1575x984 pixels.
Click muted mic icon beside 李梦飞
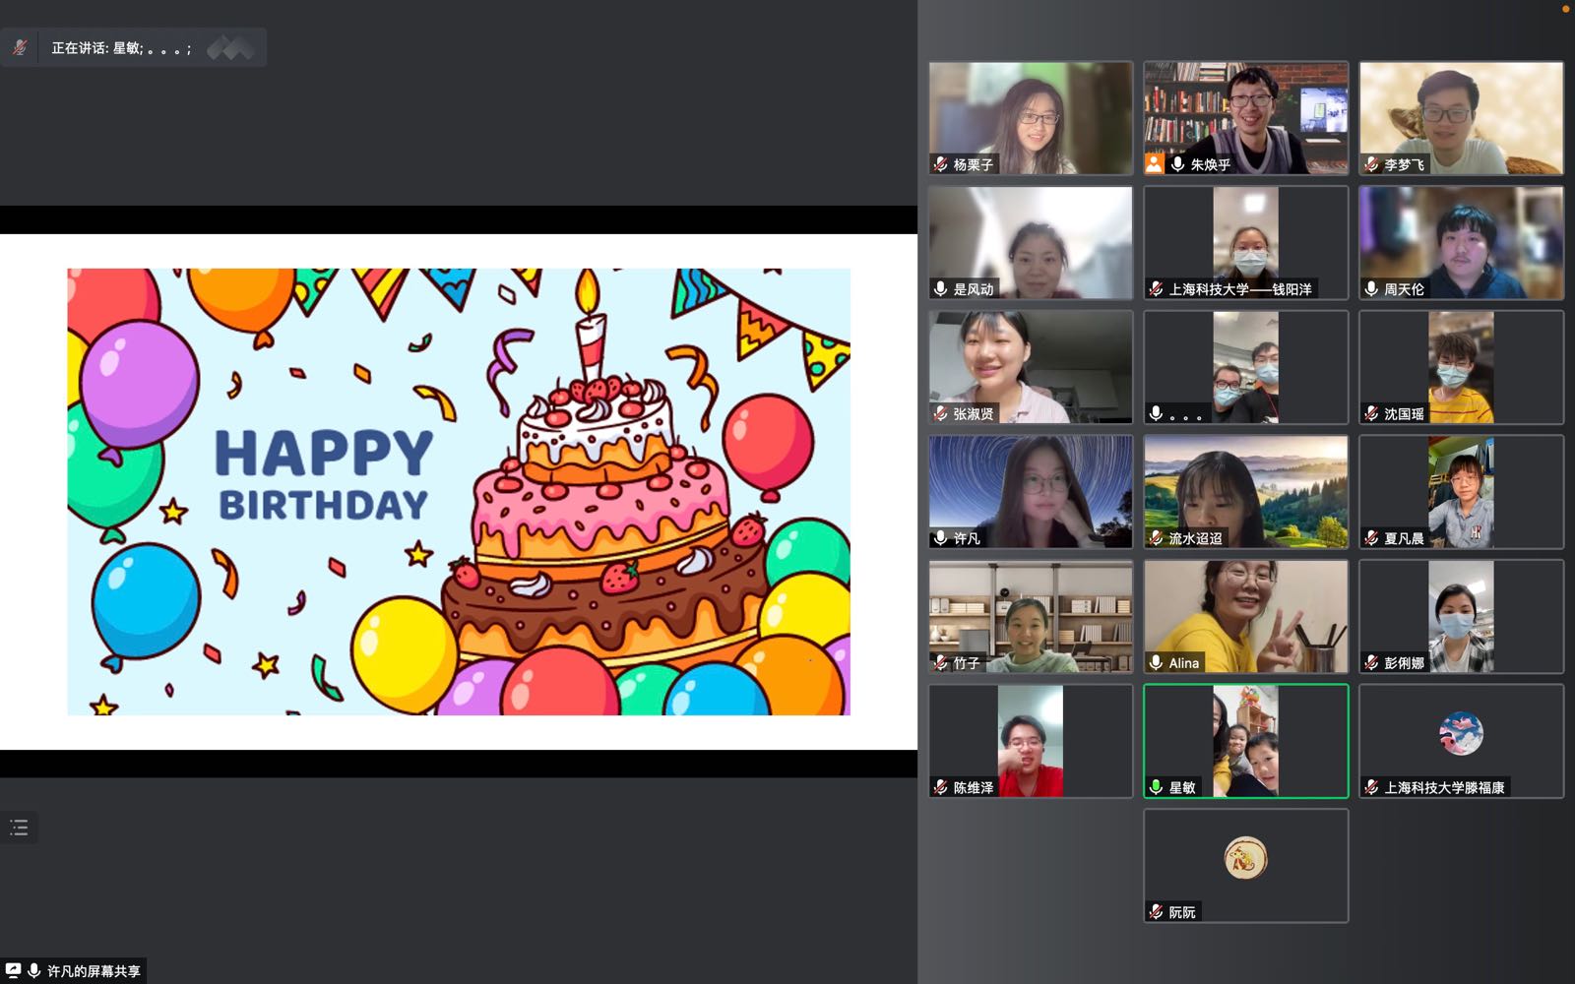click(1372, 164)
